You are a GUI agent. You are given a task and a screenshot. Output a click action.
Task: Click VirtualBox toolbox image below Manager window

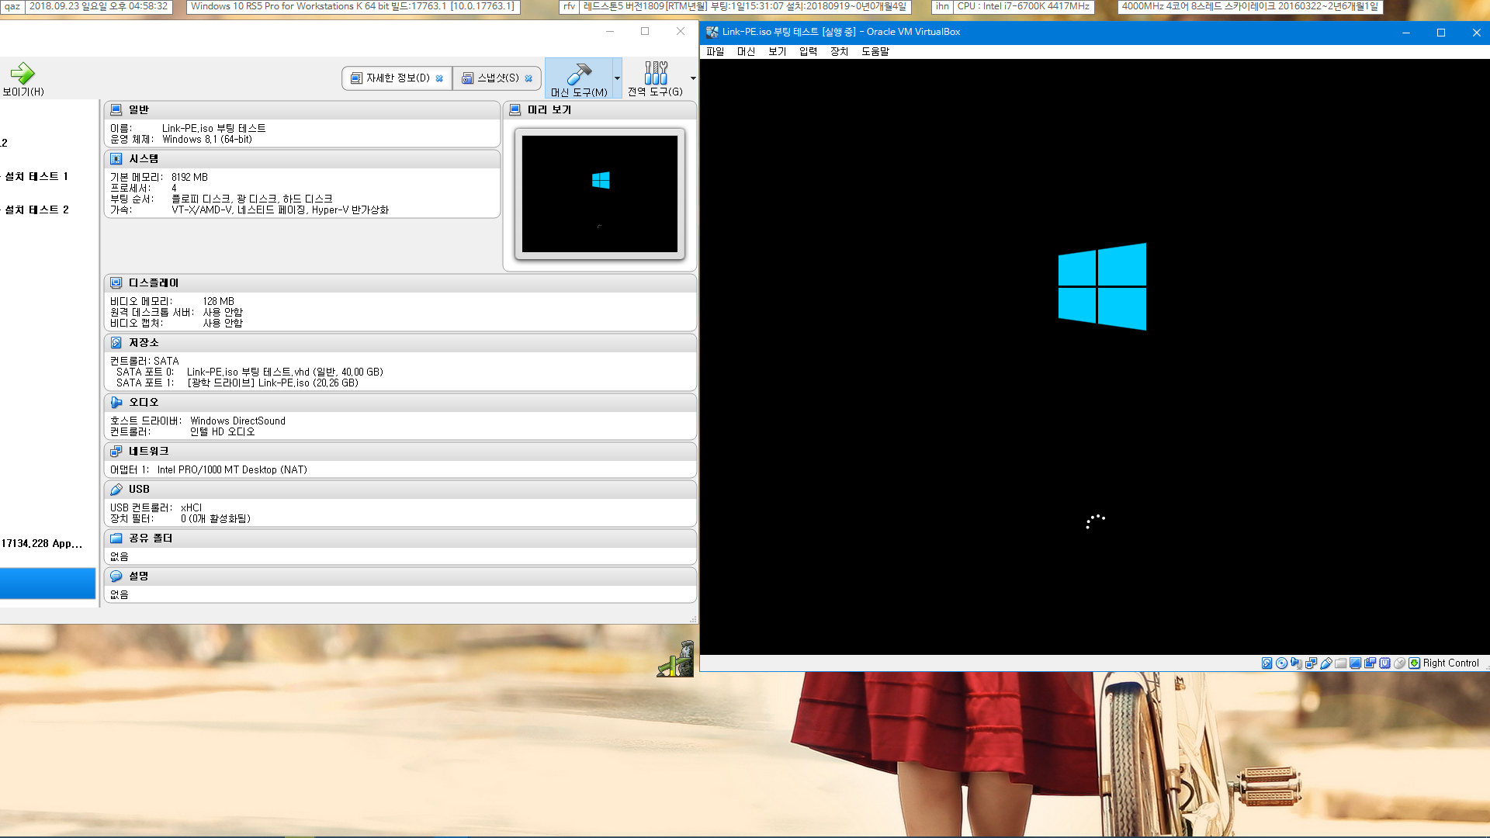point(676,659)
